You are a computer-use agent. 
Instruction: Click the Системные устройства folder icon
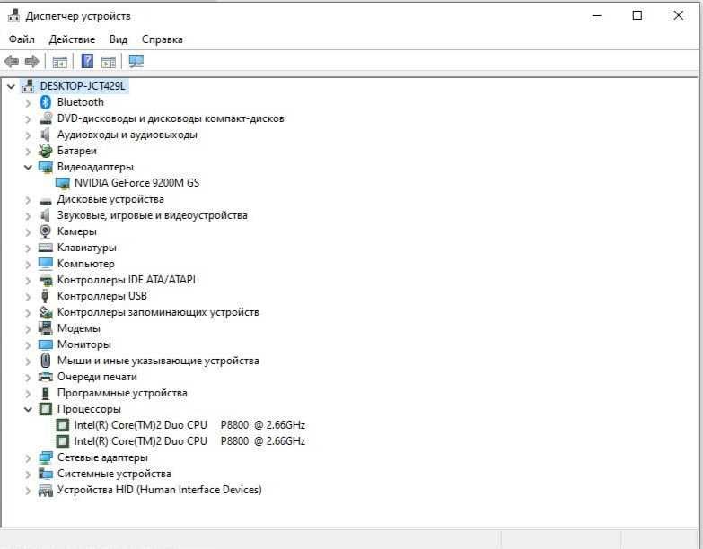point(45,474)
